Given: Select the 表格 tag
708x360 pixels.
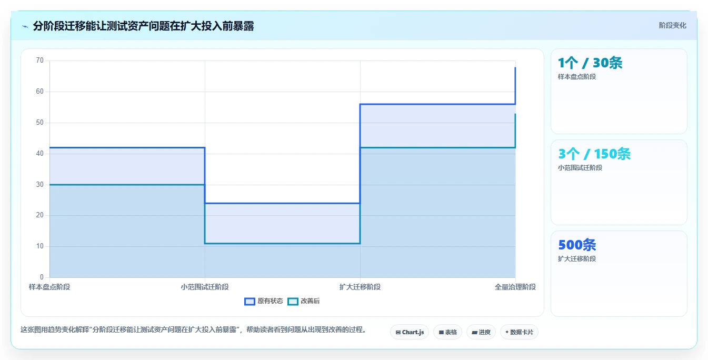Looking at the screenshot, I should pos(447,332).
